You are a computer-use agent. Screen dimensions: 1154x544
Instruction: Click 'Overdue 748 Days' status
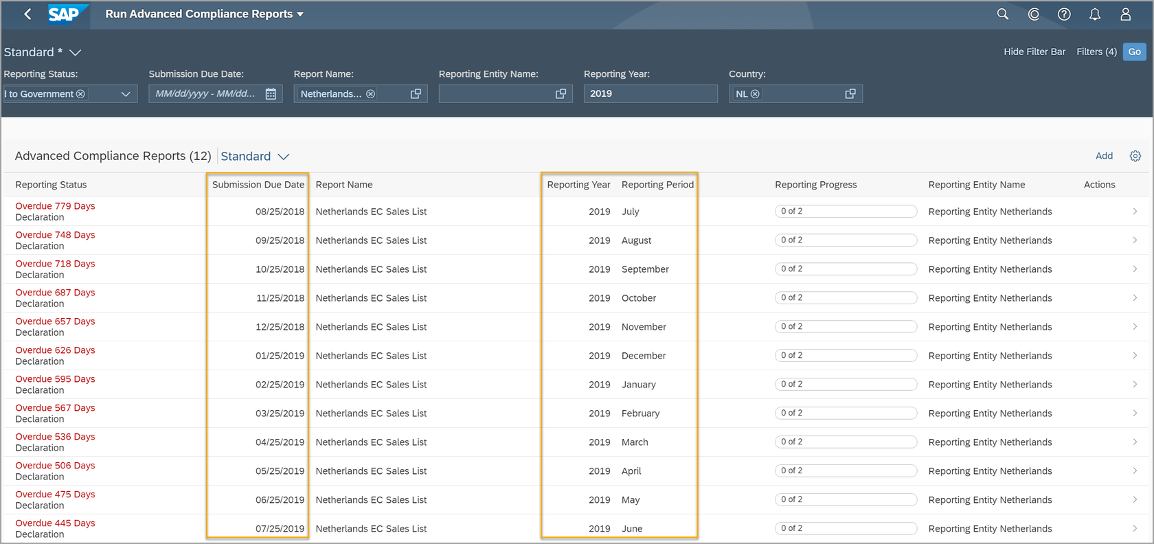click(55, 235)
